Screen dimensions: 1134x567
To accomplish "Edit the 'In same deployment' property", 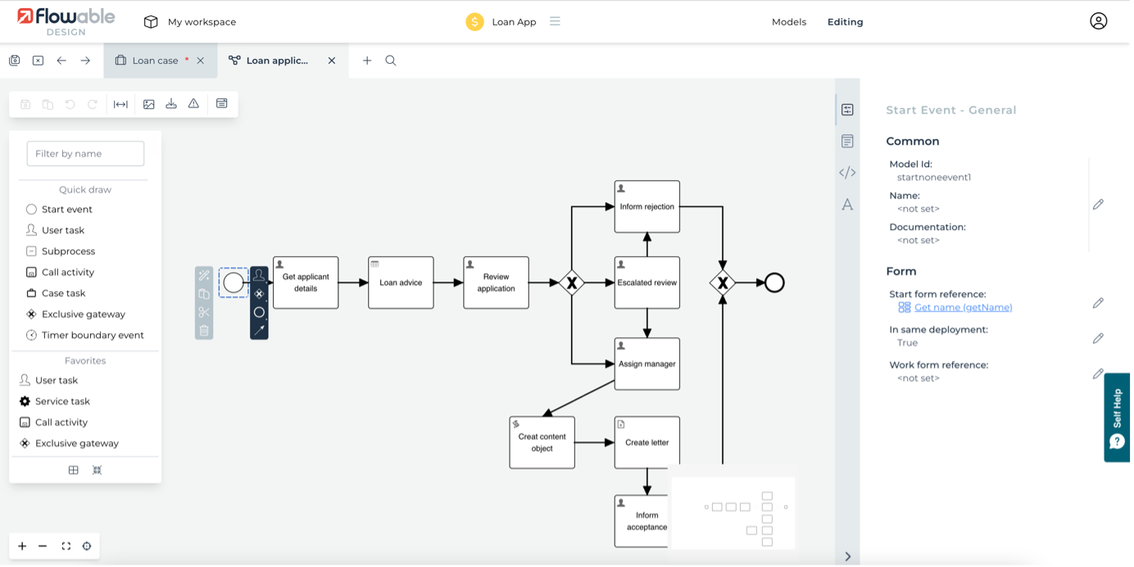I will click(1098, 338).
